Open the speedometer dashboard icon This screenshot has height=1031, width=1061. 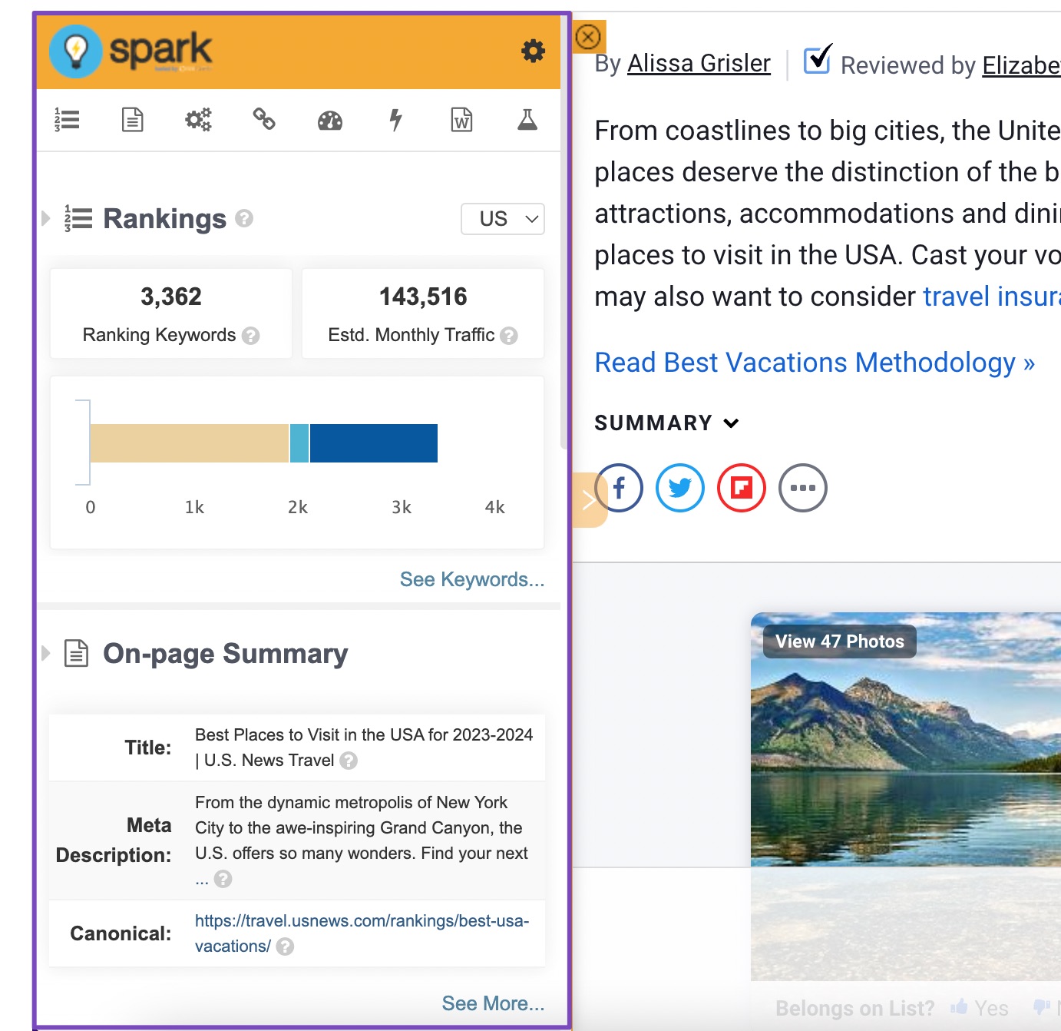point(330,121)
